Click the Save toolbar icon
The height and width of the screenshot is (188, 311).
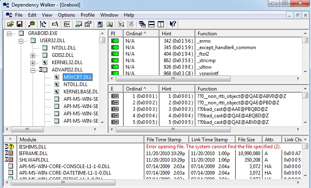[19, 24]
